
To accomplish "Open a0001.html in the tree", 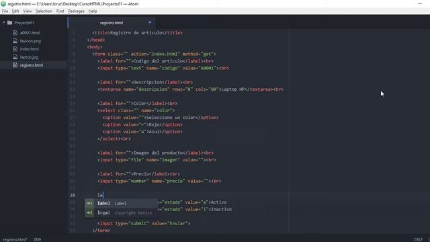I will [x=30, y=33].
